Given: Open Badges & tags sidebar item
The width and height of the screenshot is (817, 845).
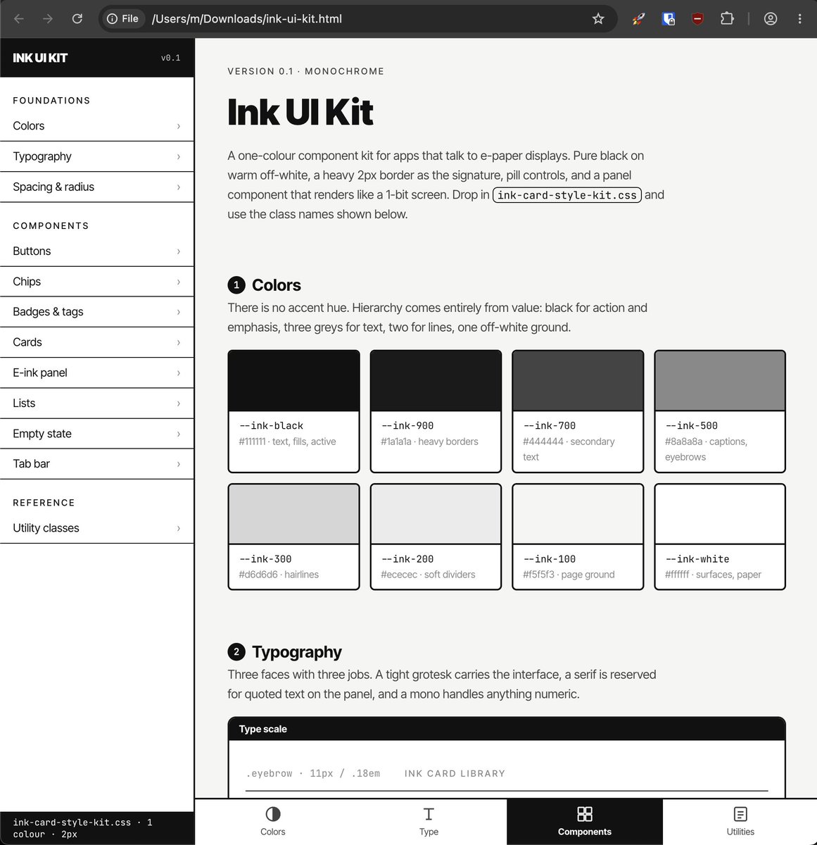Looking at the screenshot, I should pyautogui.click(x=96, y=312).
